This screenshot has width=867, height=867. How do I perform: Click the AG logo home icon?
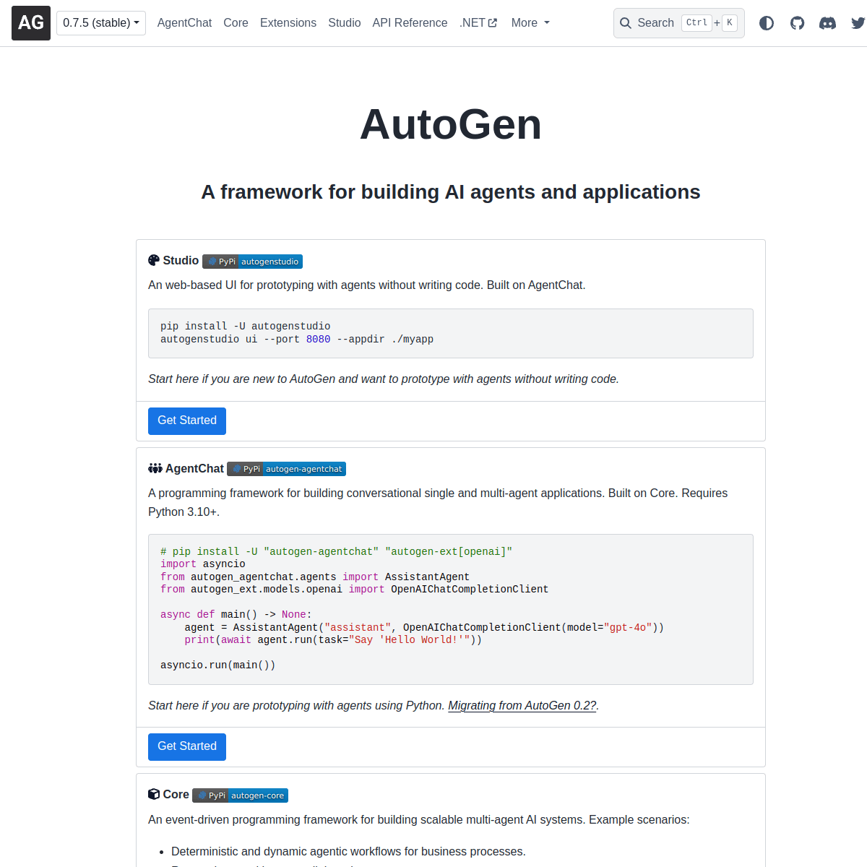pos(31,23)
